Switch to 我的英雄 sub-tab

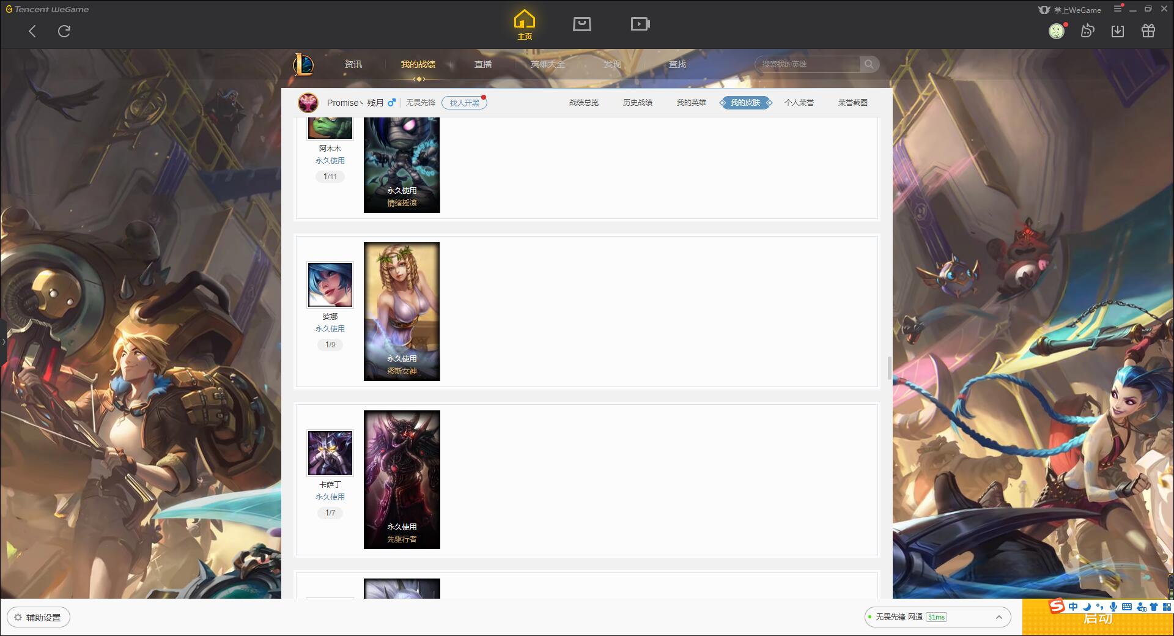[x=692, y=103]
